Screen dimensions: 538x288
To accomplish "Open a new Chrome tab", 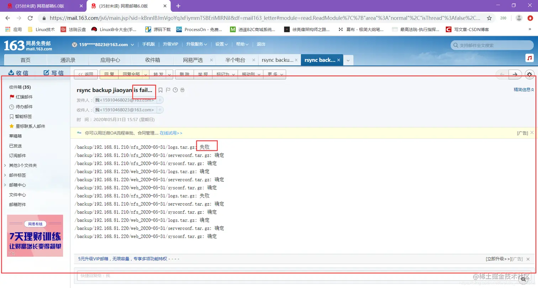I will click(178, 6).
